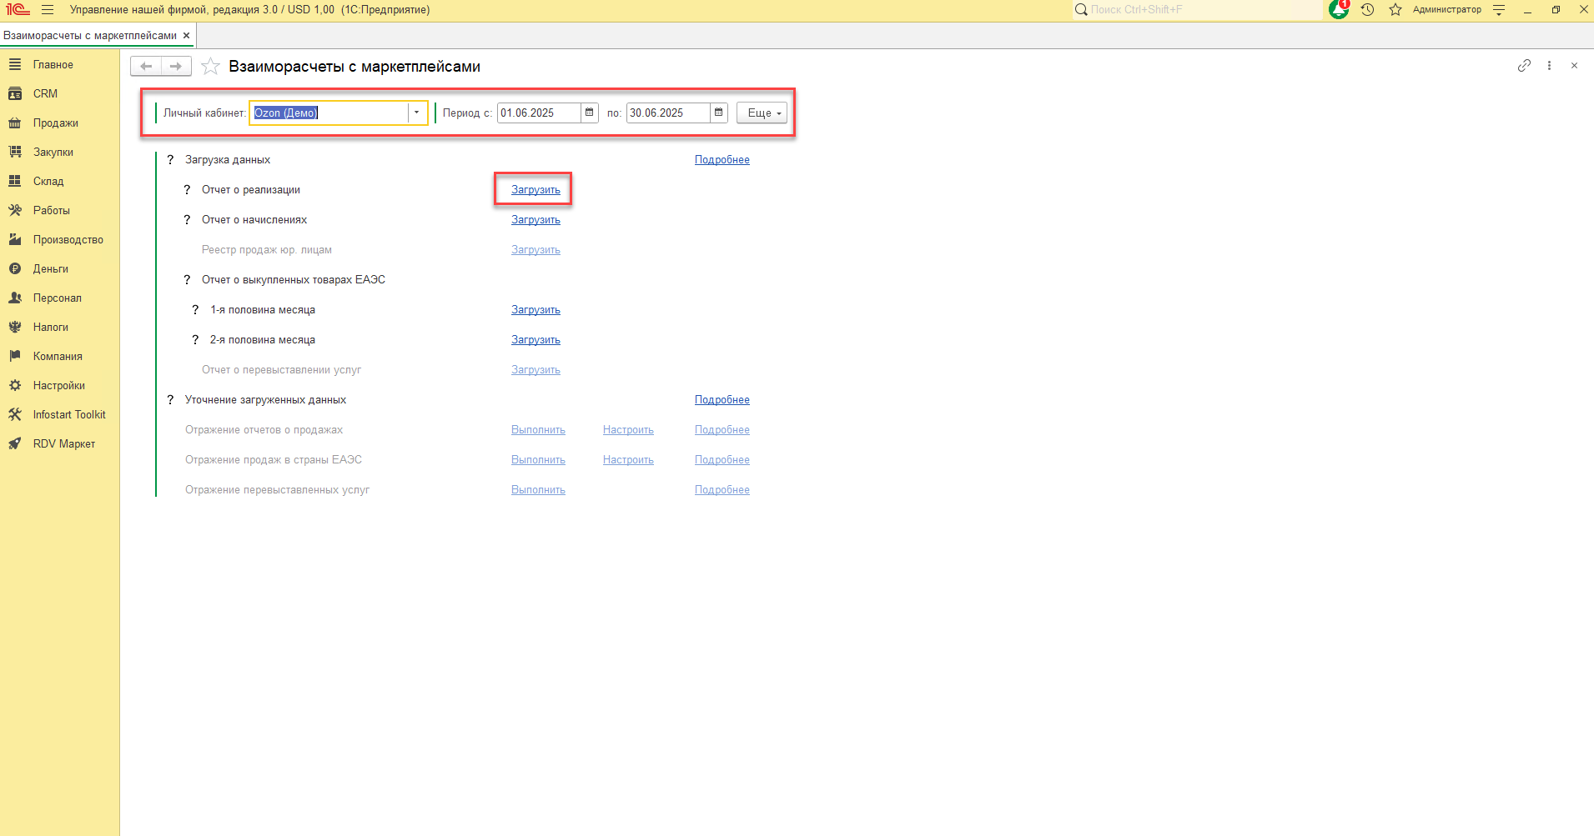1594x836 pixels.
Task: Click Выполнить for Отражение перевыставленных услуг
Action: pos(538,490)
